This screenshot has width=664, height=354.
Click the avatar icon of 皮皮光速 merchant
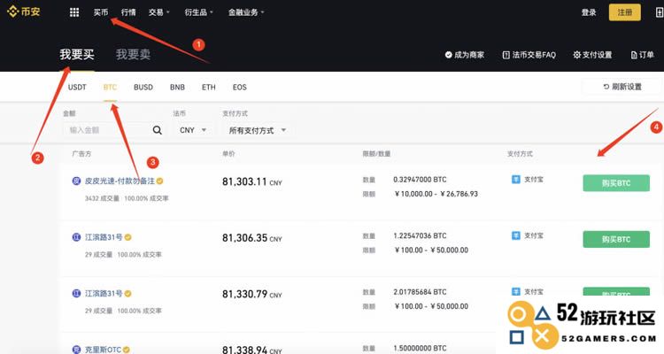point(76,181)
